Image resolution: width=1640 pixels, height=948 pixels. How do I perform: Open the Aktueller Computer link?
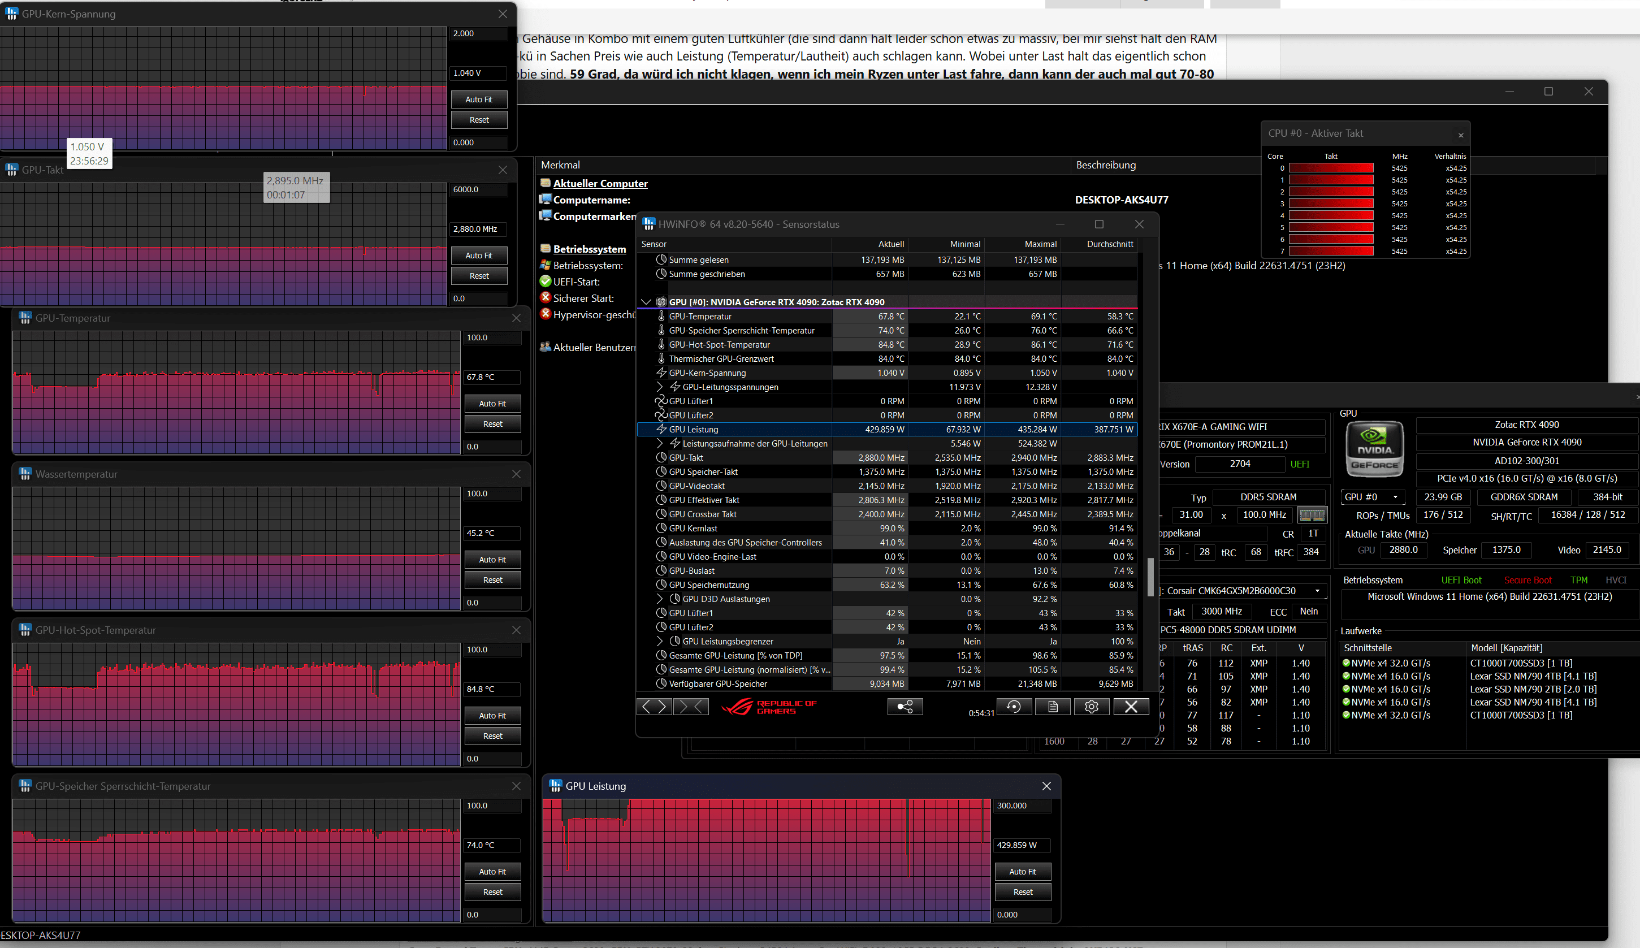coord(600,184)
